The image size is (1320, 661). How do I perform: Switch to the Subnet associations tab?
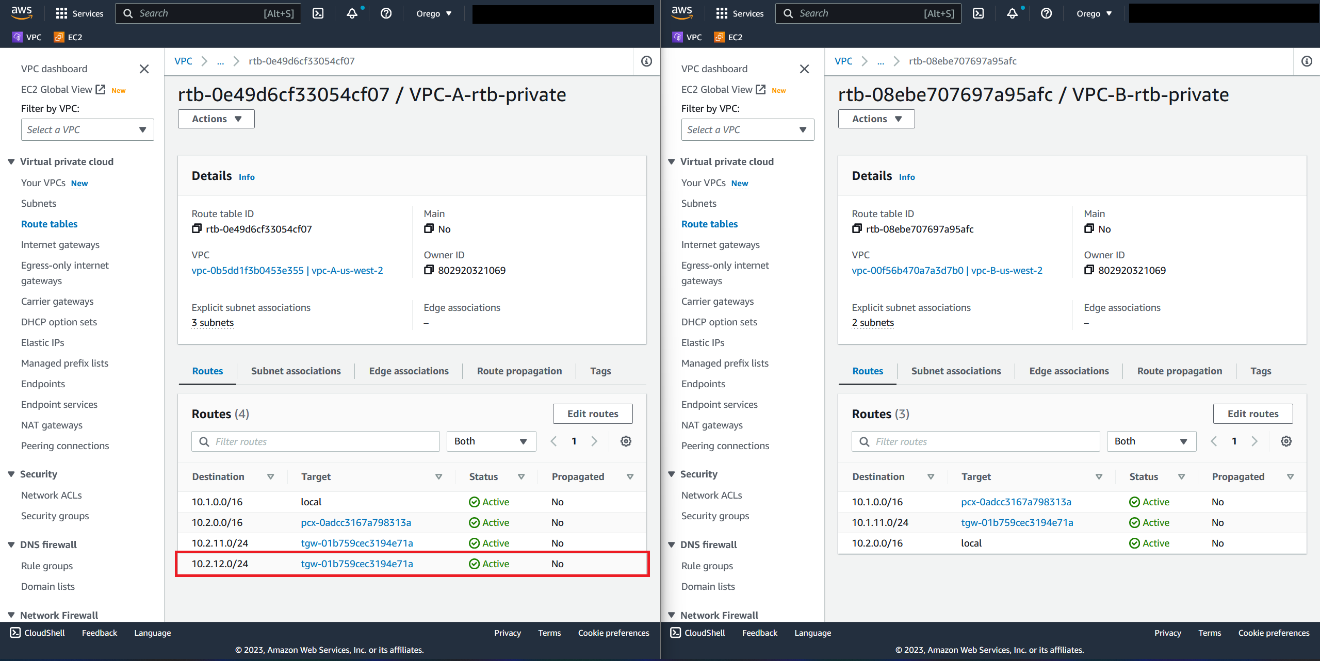pos(296,371)
